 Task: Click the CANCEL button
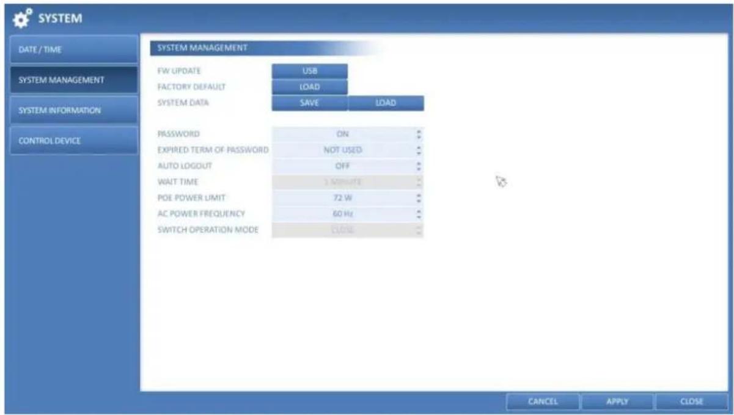click(543, 402)
